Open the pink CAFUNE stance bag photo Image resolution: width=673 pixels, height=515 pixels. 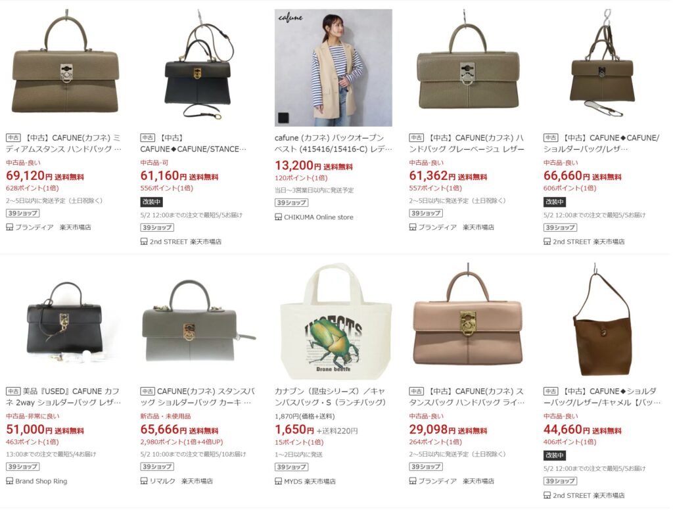point(467,321)
